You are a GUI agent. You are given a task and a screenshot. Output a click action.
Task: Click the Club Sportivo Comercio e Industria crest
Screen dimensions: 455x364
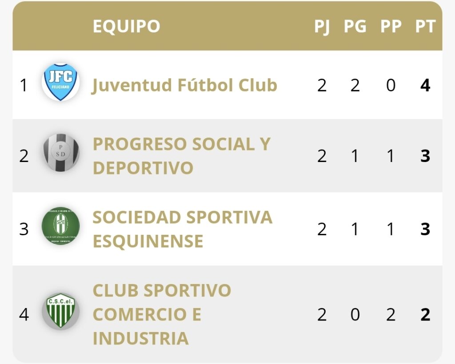61,311
